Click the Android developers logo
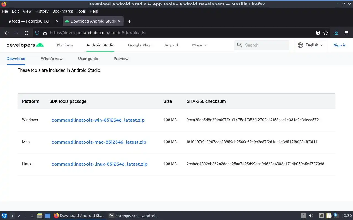The height and width of the screenshot is (220, 353). tap(25, 45)
